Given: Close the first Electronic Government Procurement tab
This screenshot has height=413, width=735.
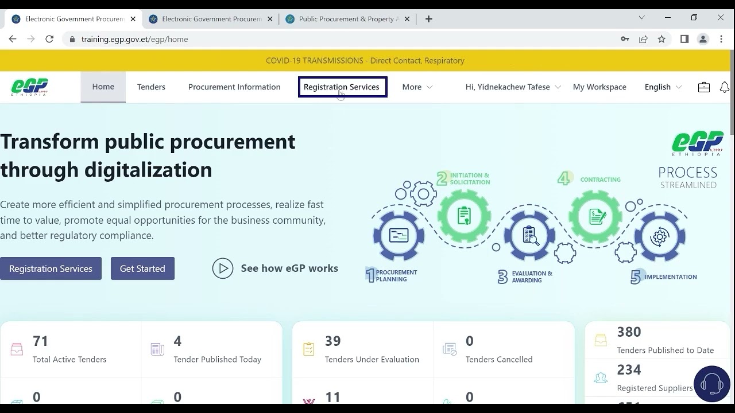Looking at the screenshot, I should pos(133,19).
